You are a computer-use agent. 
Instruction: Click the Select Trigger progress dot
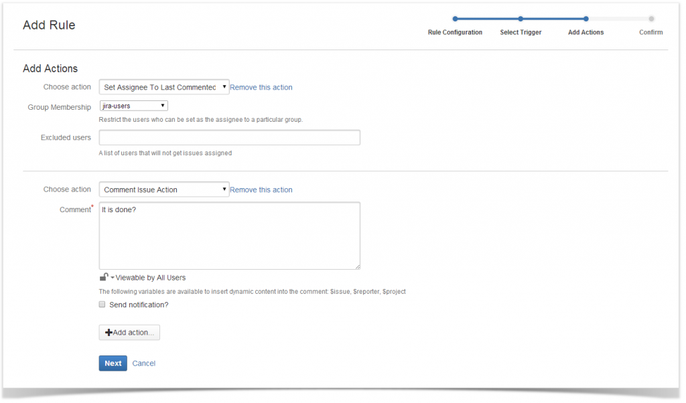[521, 19]
